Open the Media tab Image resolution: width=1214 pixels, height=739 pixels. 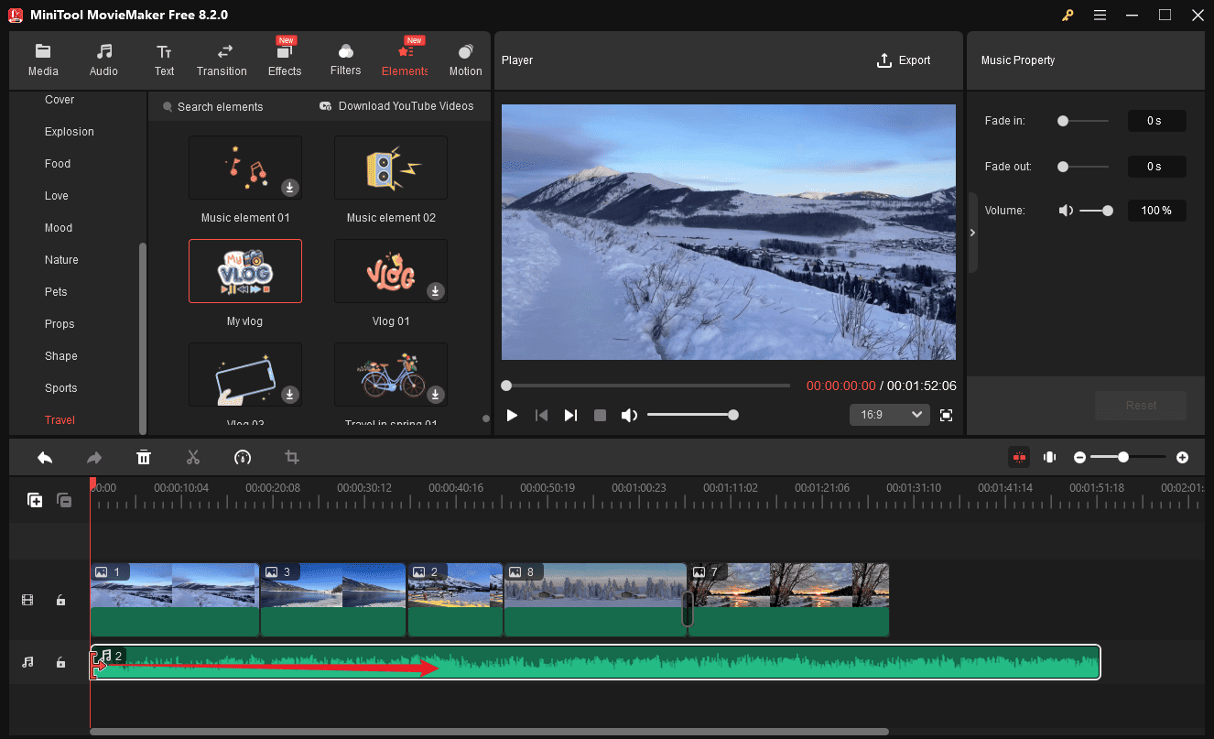point(43,60)
